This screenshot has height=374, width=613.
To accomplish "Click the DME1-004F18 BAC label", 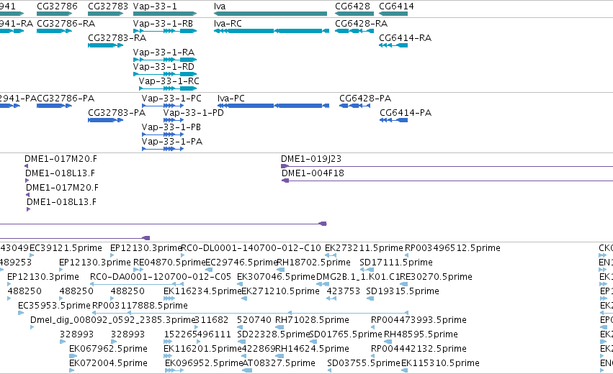I will coord(313,173).
